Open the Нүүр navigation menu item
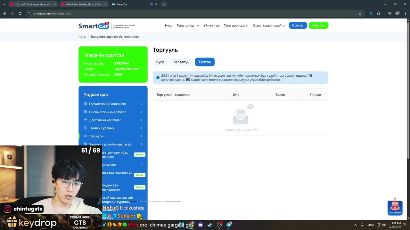The image size is (410, 230). coord(169,26)
